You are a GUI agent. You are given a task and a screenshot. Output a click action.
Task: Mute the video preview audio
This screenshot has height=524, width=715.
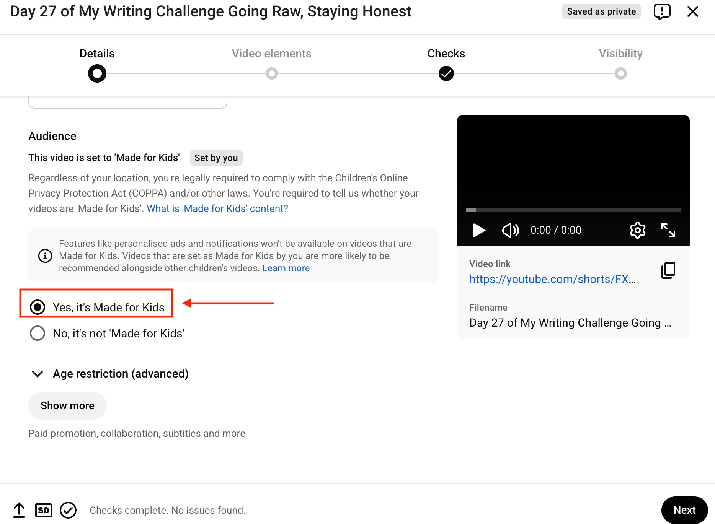pyautogui.click(x=510, y=230)
